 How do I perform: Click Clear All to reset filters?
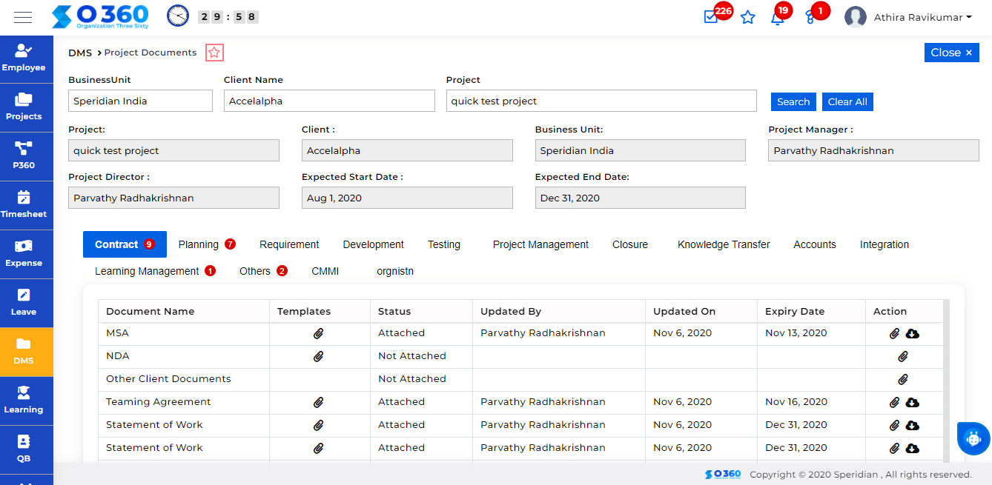(x=847, y=101)
